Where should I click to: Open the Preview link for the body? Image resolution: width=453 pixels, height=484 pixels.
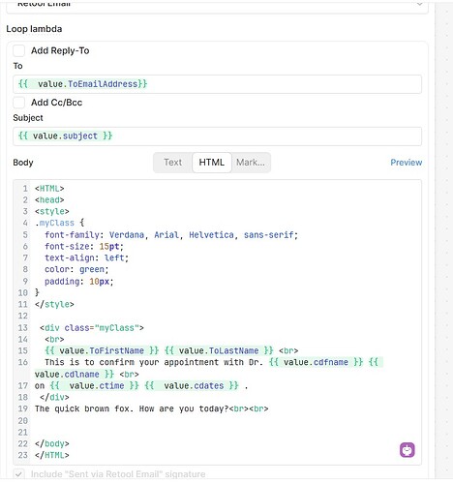coord(407,163)
